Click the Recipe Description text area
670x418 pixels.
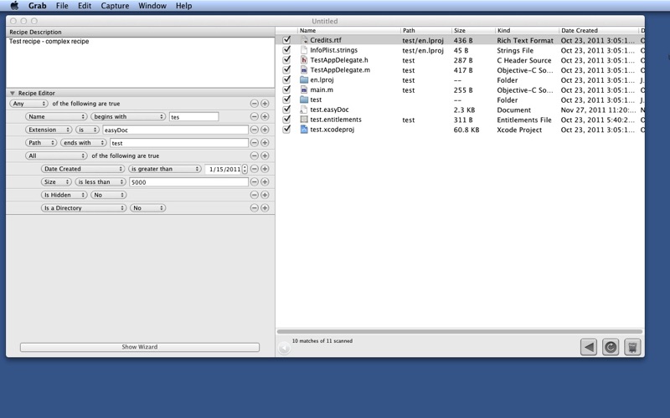pos(140,62)
